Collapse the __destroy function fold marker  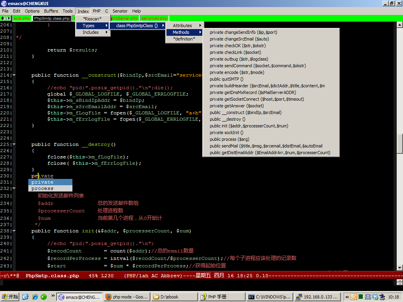pos(14,144)
